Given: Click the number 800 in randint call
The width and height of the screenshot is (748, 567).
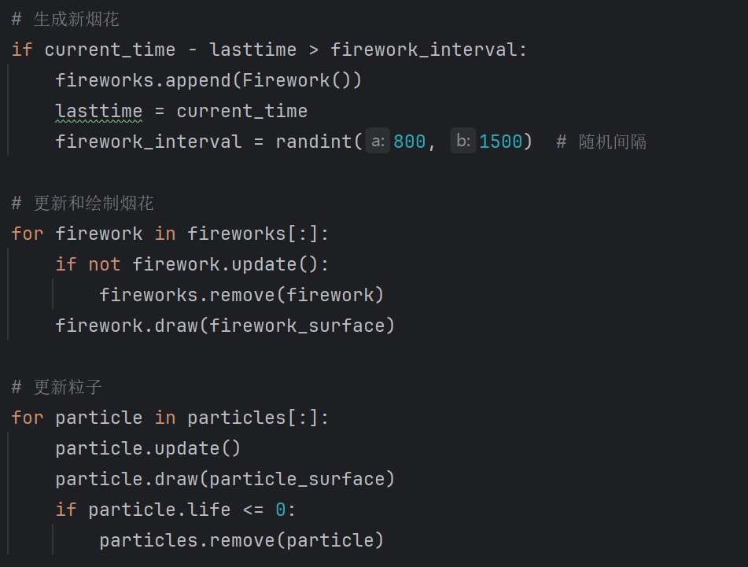Looking at the screenshot, I should click(409, 142).
